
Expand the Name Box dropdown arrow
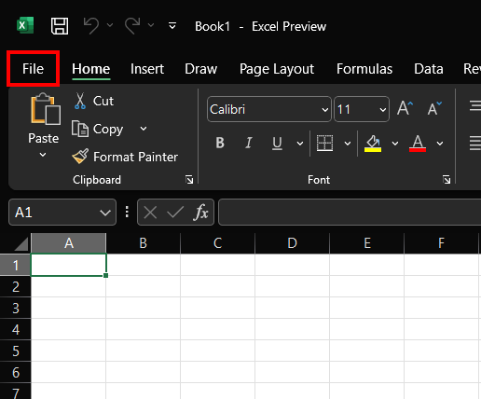(x=105, y=213)
